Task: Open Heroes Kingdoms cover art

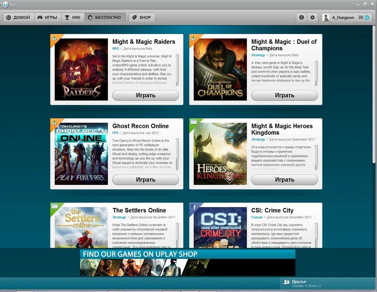Action: [220, 154]
